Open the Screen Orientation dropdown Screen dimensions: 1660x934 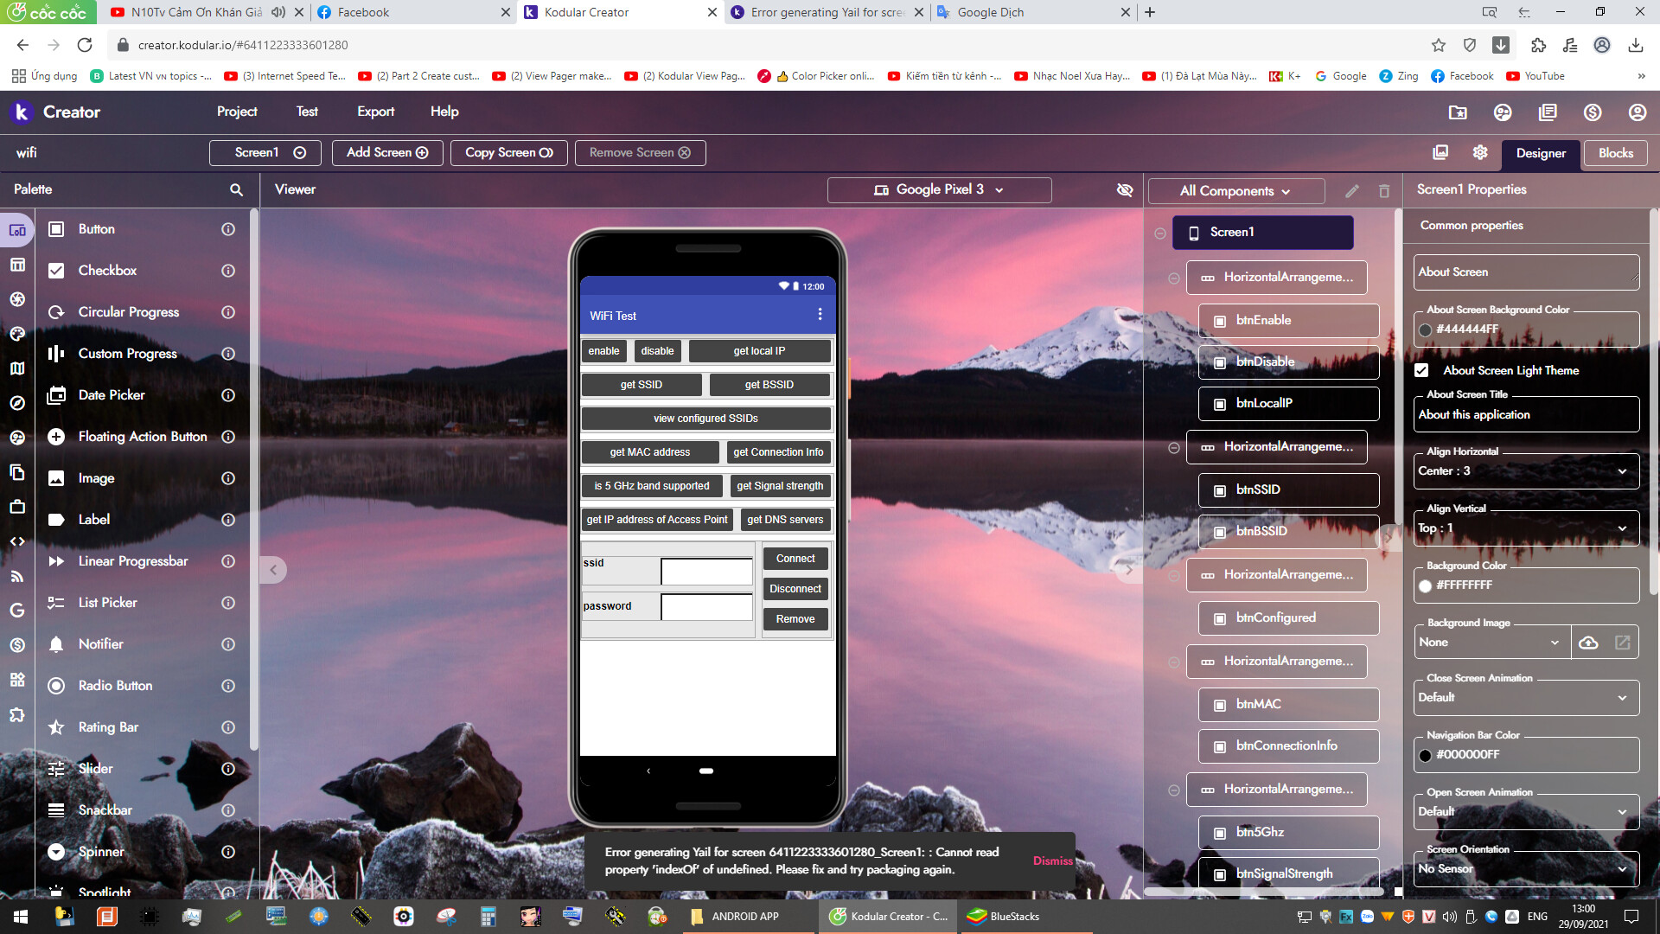(1527, 869)
